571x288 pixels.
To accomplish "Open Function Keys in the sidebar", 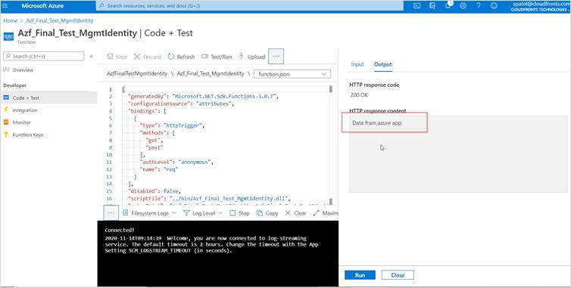I will tap(28, 135).
